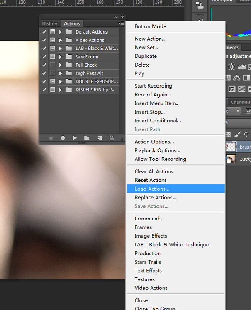Choose Reset Actions from the menu
Image resolution: width=251 pixels, height=310 pixels.
pos(176,180)
